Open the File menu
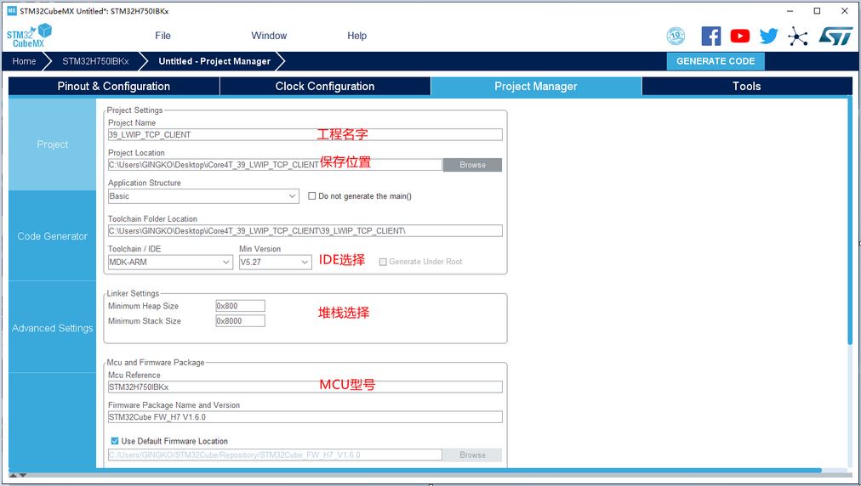 coord(163,36)
